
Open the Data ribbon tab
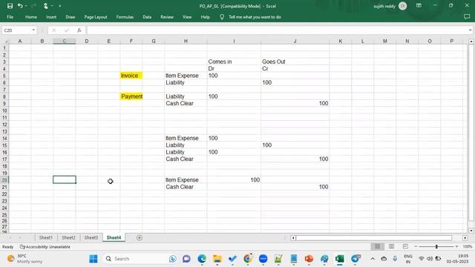[147, 17]
